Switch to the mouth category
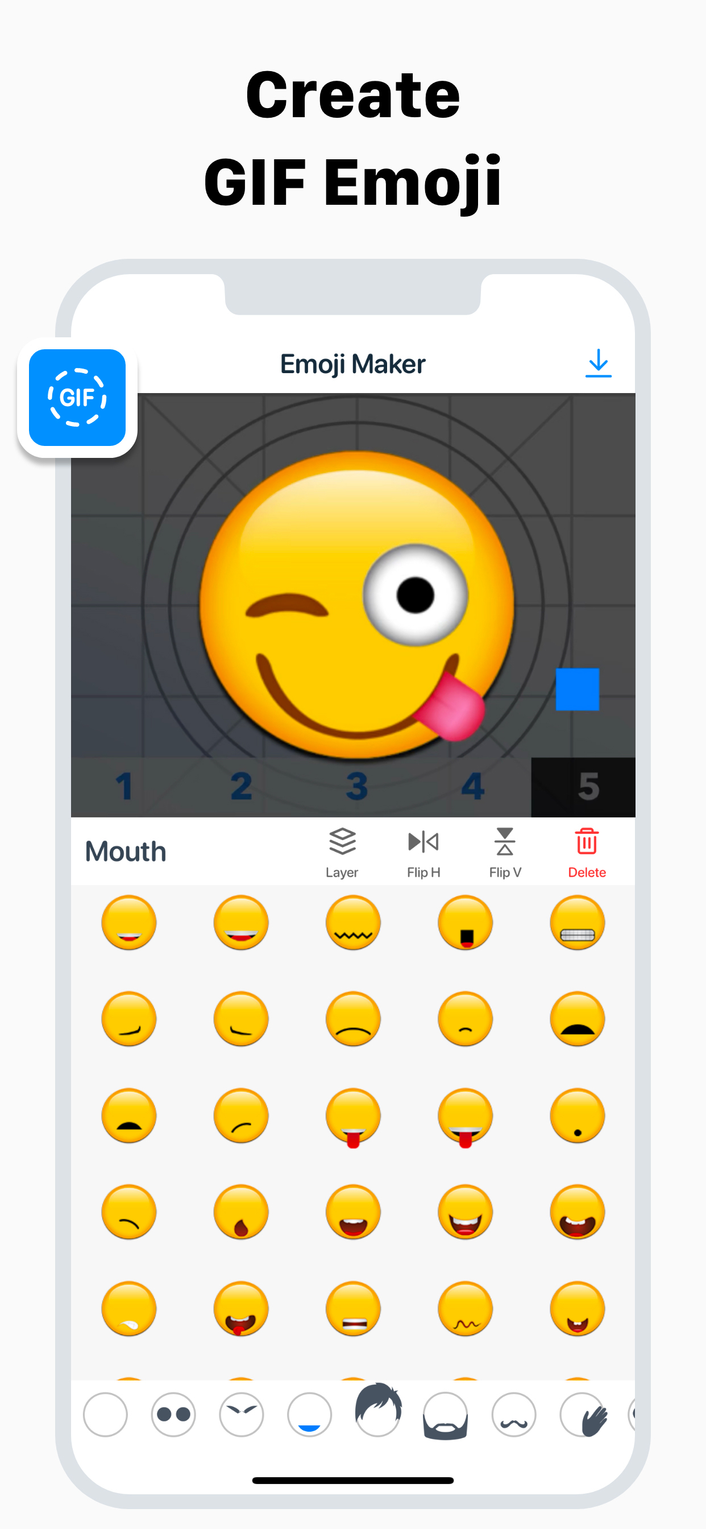This screenshot has width=706, height=1529. [309, 1415]
